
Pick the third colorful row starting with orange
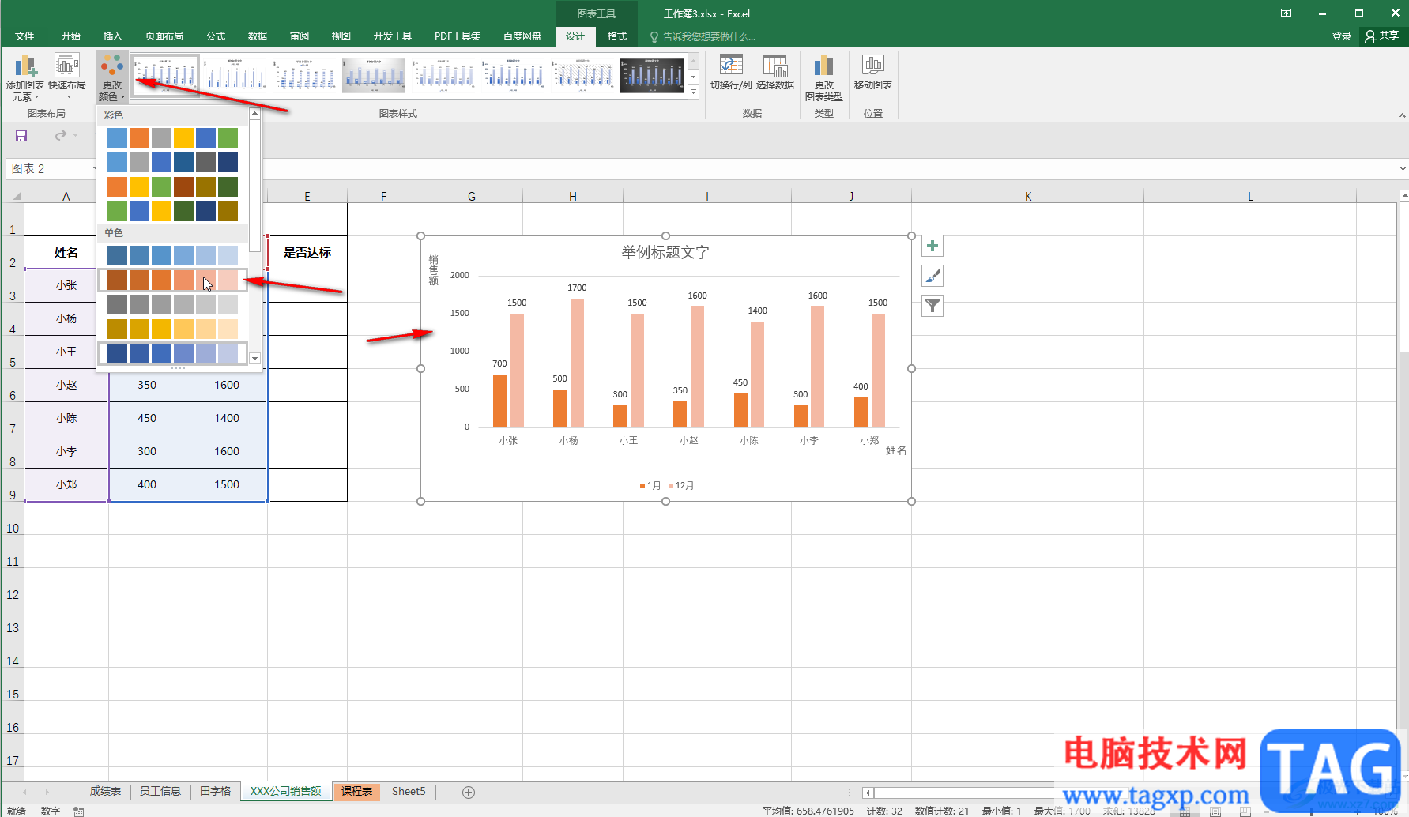[172, 186]
